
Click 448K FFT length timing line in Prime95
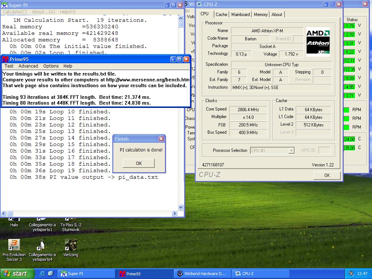[76, 103]
